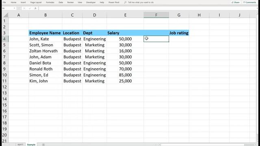Click the Dept header cell
This screenshot has height=146, width=260.
click(x=95, y=33)
